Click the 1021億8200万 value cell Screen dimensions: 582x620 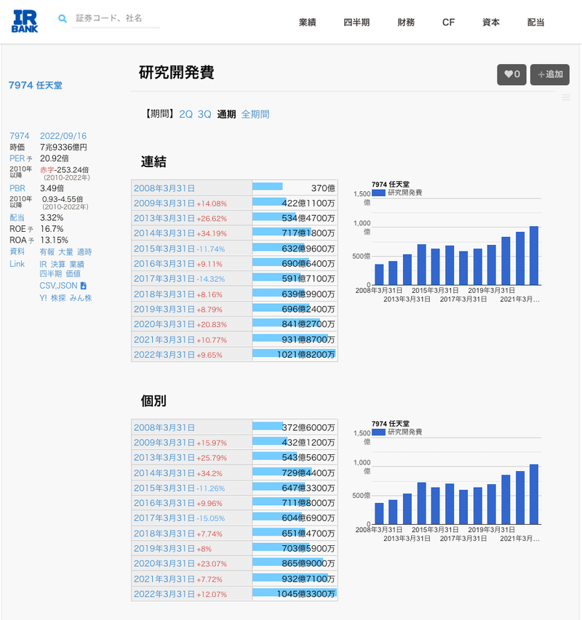[295, 354]
